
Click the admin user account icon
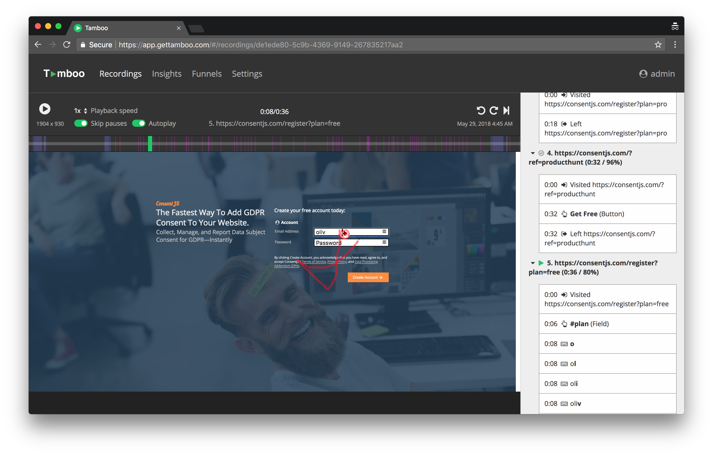tap(643, 74)
